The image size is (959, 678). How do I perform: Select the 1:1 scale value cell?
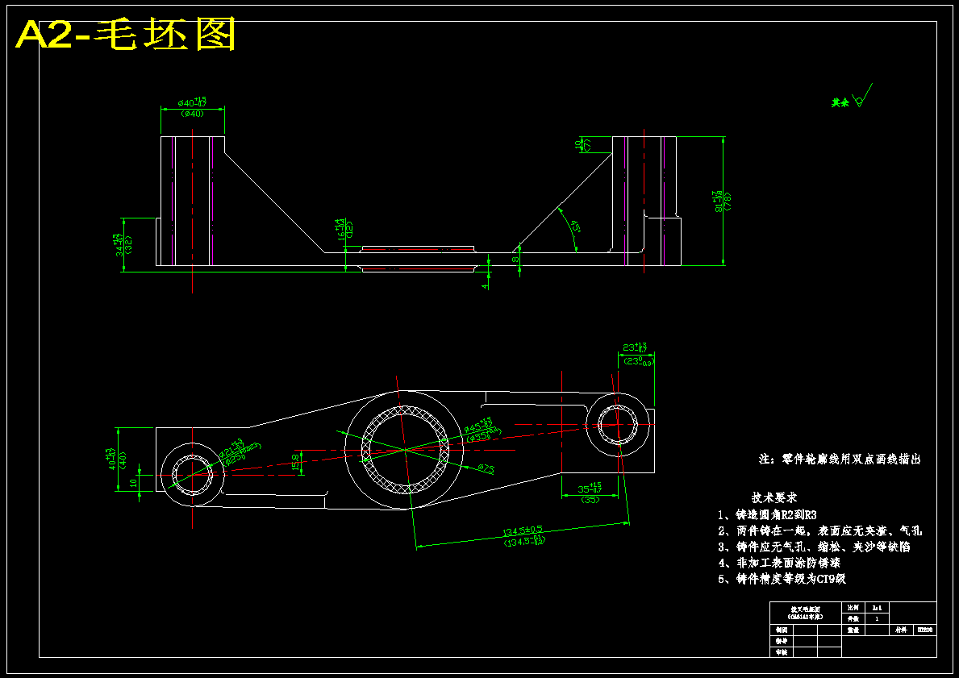[x=877, y=608]
